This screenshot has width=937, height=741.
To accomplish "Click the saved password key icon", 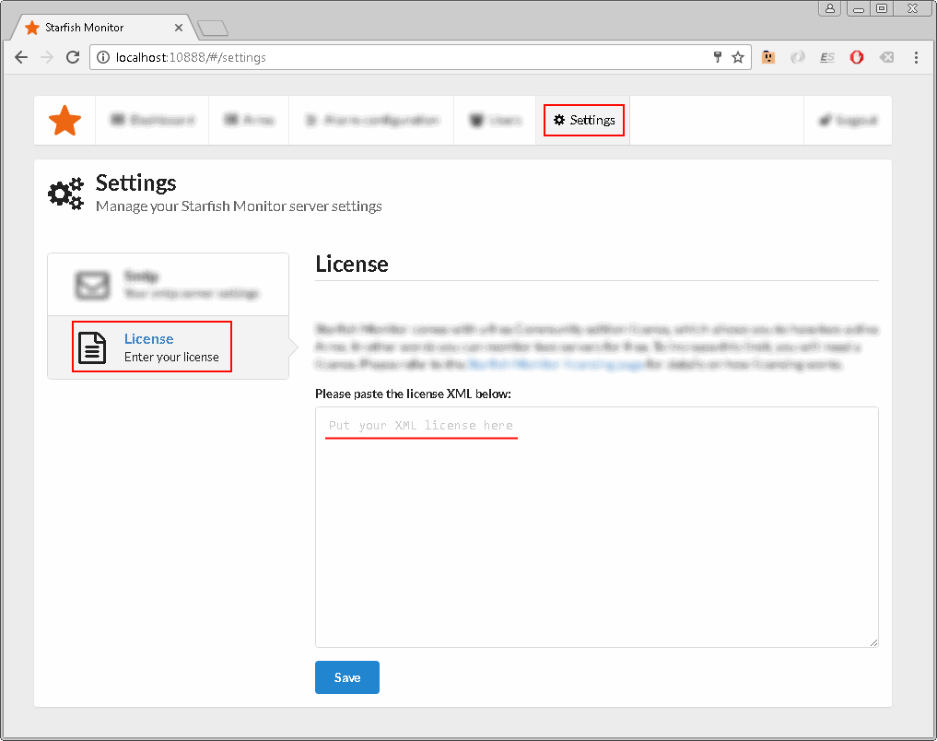I will click(718, 57).
